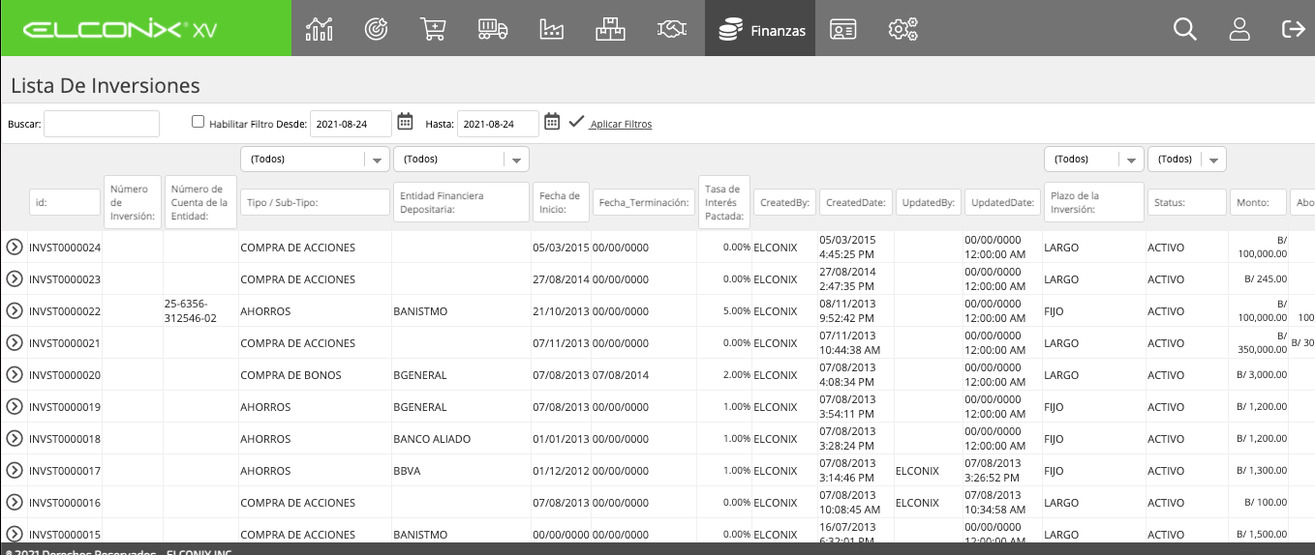Click the Tipo / Sub-Tipo filter field

[x=315, y=202]
